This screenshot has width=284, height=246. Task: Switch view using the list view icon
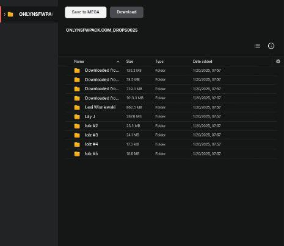click(258, 46)
